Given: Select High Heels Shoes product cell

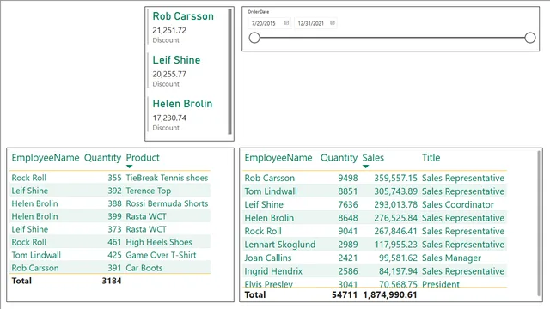Looking at the screenshot, I should [159, 242].
